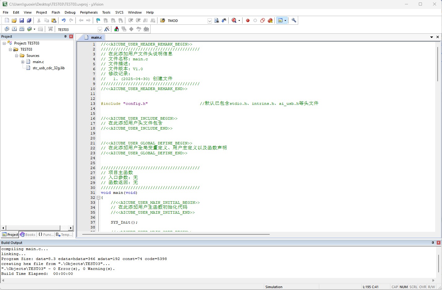The height and width of the screenshot is (290, 442).
Task: Open Options for Target magic wand
Action: click(107, 29)
